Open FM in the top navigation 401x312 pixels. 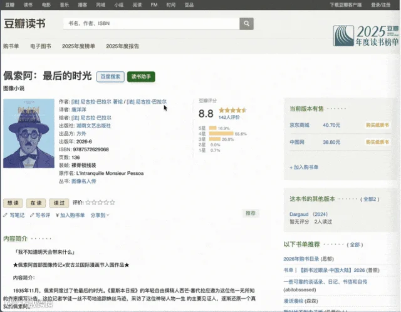coord(154,5)
